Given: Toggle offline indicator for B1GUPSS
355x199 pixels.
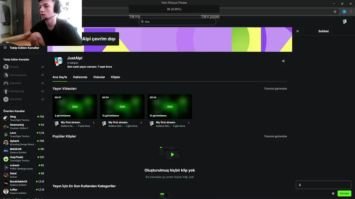Looking at the screenshot, I should click(42, 99).
